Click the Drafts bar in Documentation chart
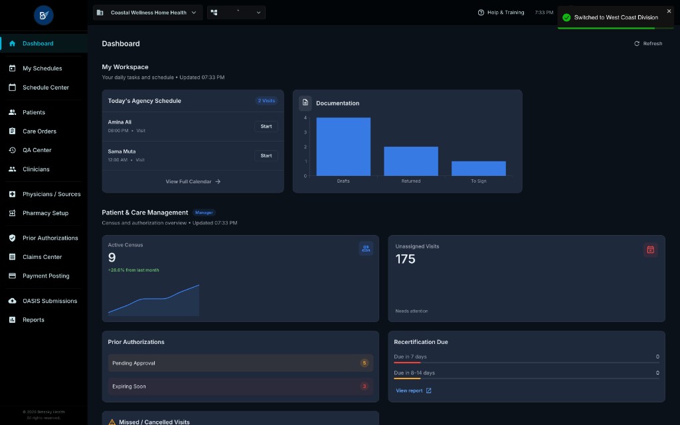The image size is (680, 425). point(343,147)
